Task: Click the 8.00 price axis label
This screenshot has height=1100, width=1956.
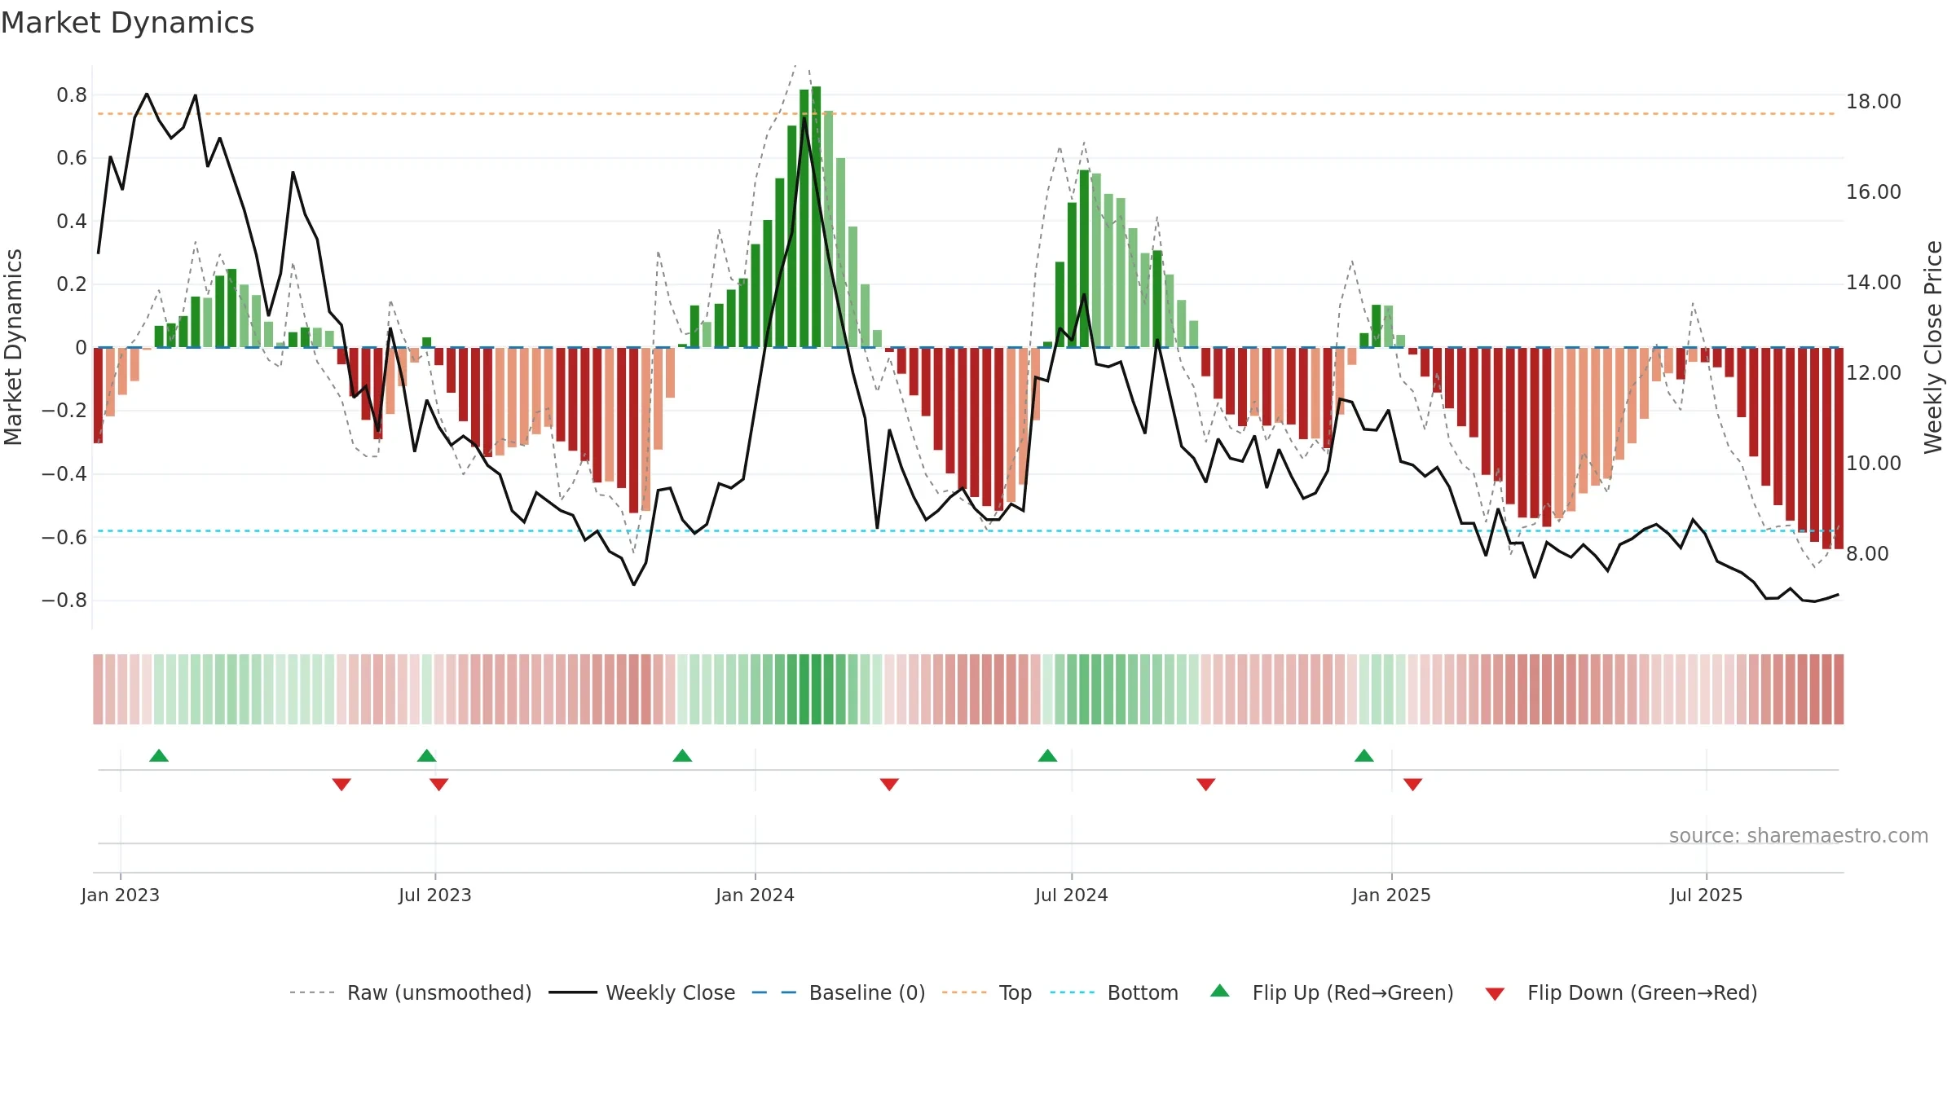Action: tap(1867, 554)
